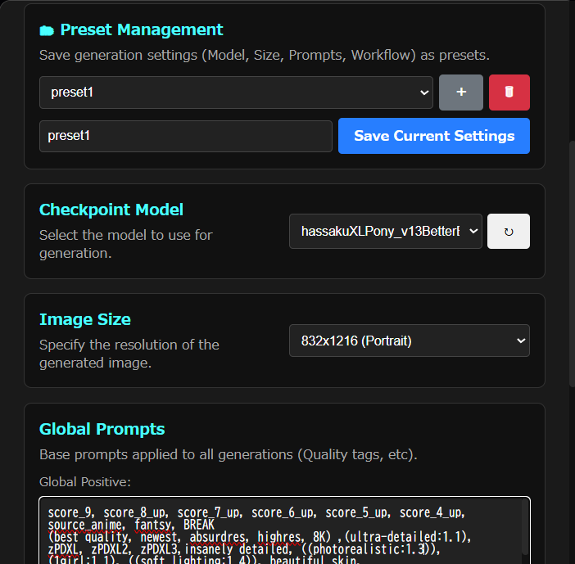Screen dimensions: 575x564
Task: Click the Checkpoint Model heading
Action: click(x=111, y=210)
